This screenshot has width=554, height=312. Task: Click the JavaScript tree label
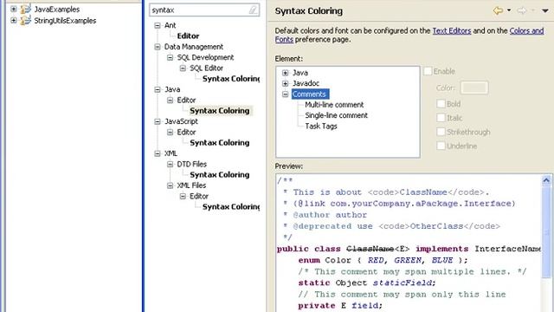tap(181, 121)
